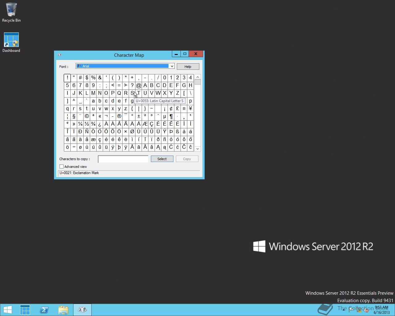This screenshot has height=316, width=395.
Task: Select the Ð capital Eth character
Action: pyautogui.click(x=80, y=132)
